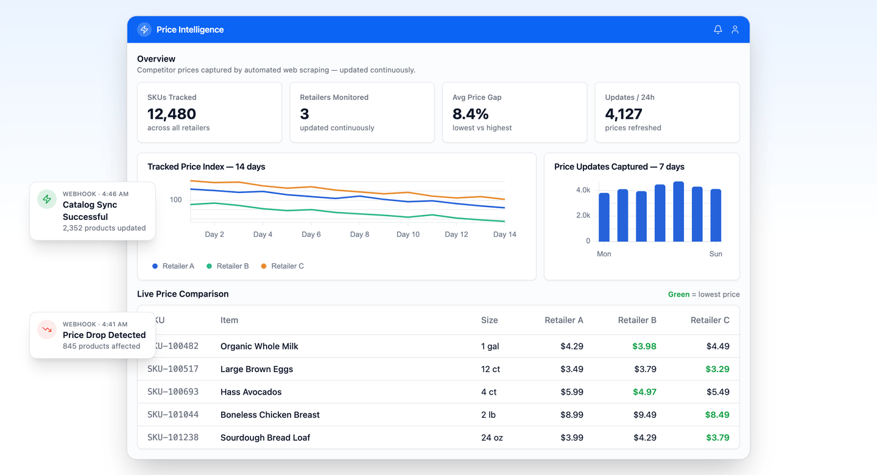877x475 pixels.
Task: Click SKU-101044 cell
Action: 173,415
